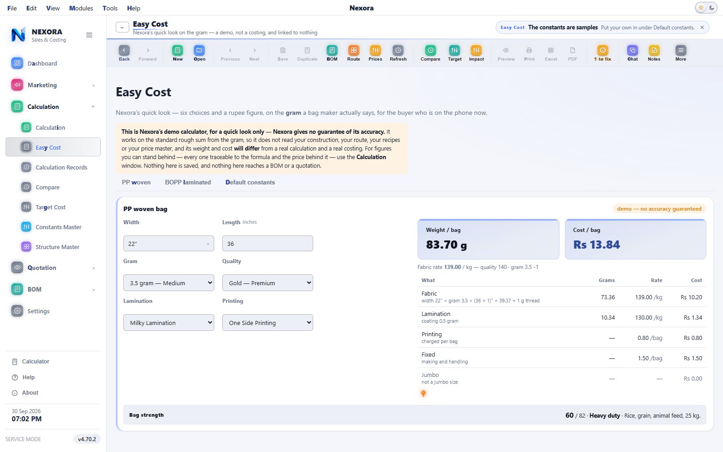
Task: Open the '1 to fix' toolbar icon
Action: (603, 53)
